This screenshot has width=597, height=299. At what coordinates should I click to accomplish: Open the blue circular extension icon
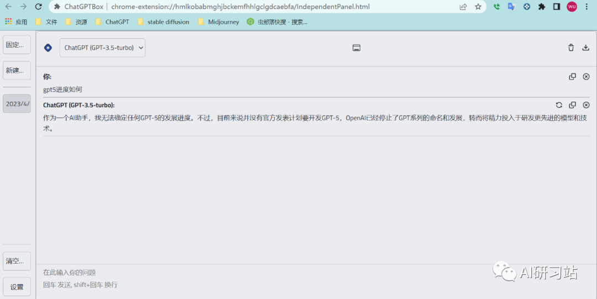[527, 7]
